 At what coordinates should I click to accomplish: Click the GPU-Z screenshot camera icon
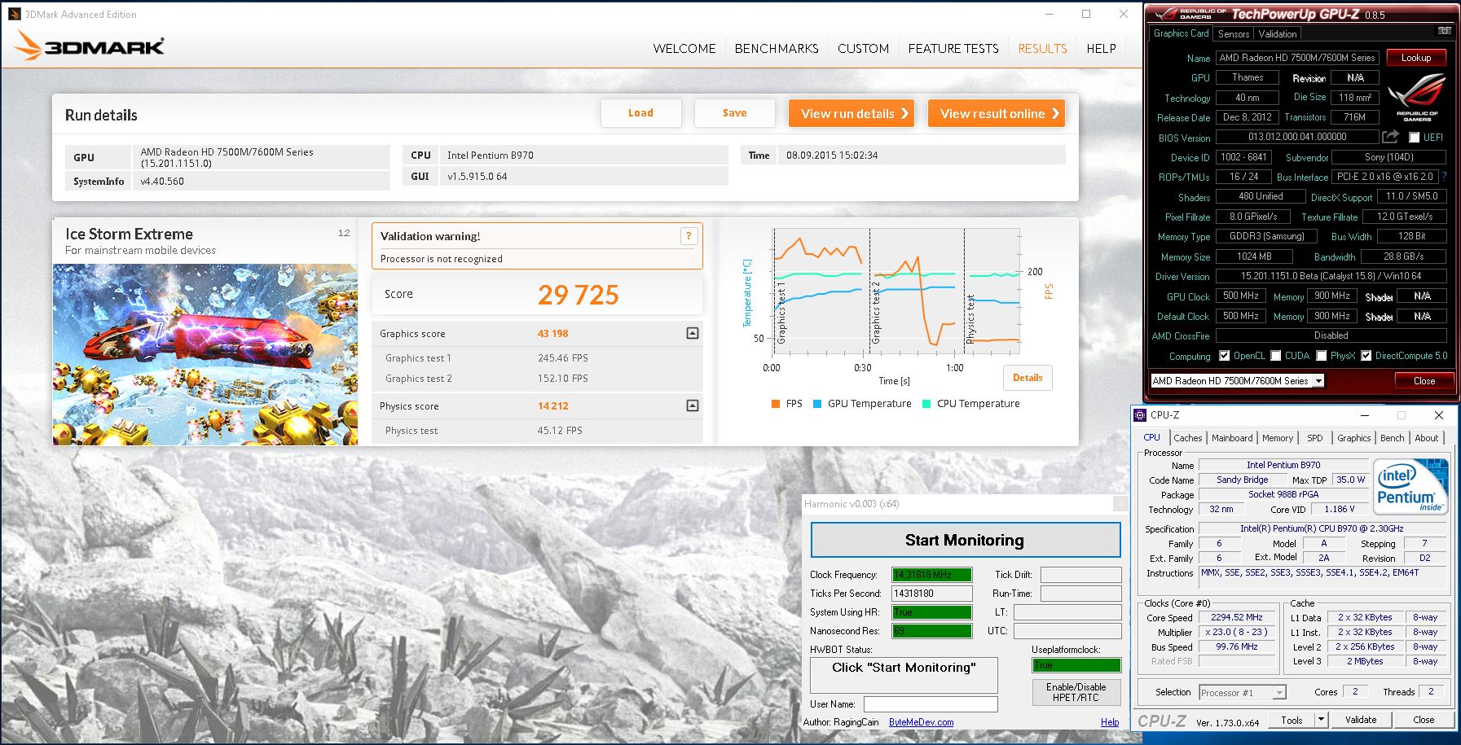pos(1445,31)
